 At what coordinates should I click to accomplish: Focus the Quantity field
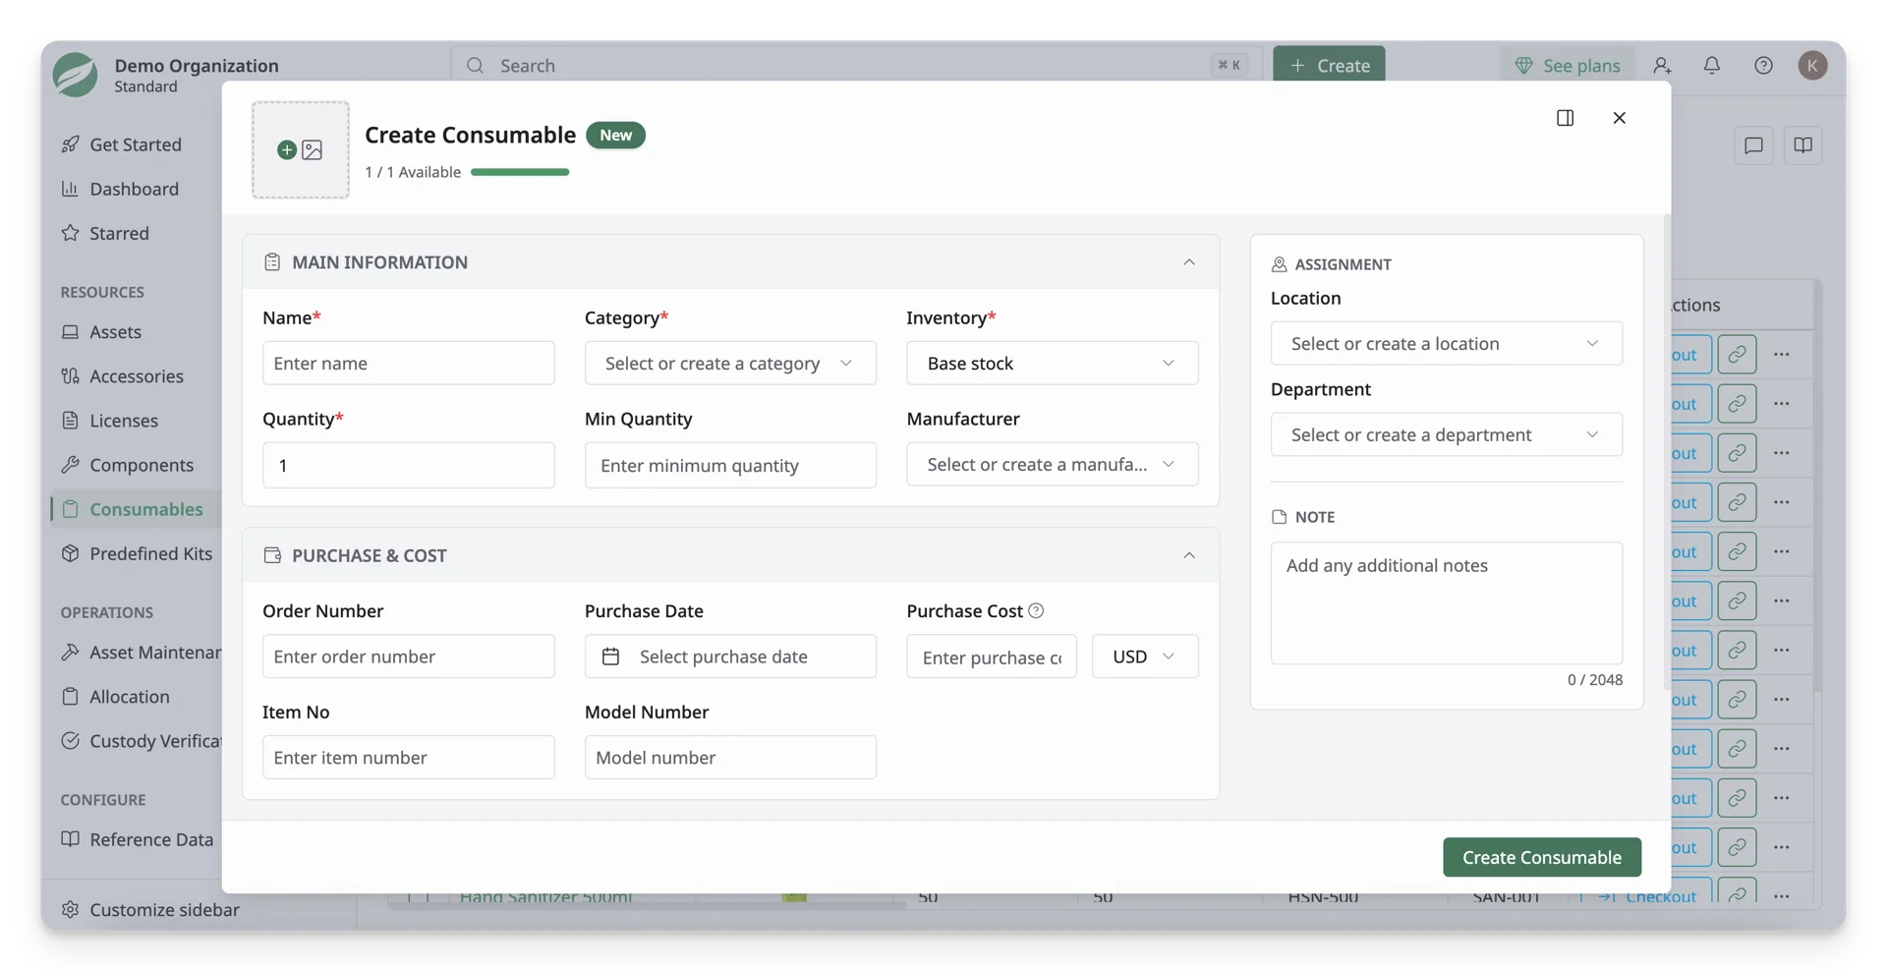click(x=408, y=465)
